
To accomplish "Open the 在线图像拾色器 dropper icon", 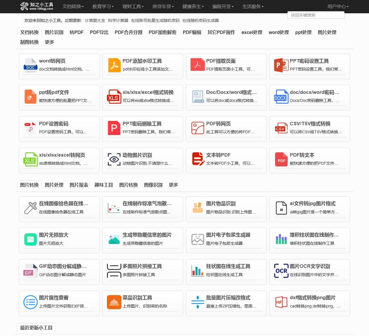I will tap(30, 208).
